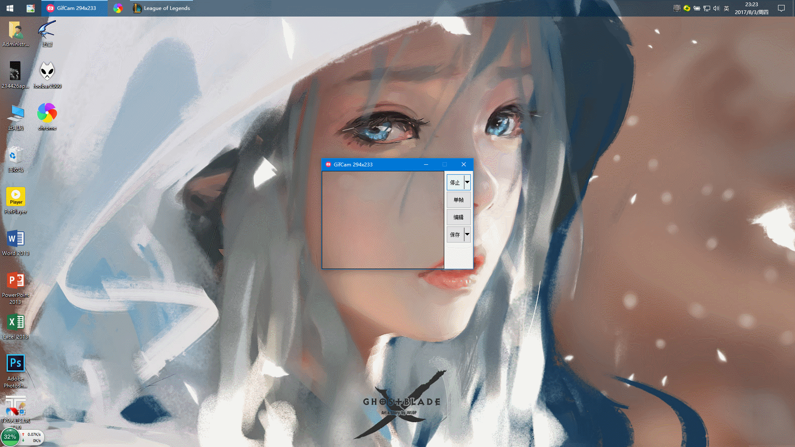
Task: Open the volume speaker tray icon
Action: pyautogui.click(x=716, y=8)
